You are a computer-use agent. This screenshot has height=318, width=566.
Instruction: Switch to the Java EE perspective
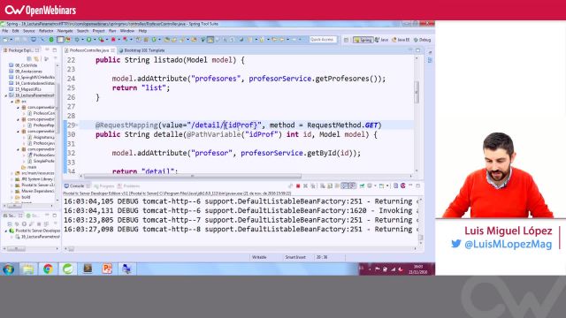pyautogui.click(x=401, y=40)
